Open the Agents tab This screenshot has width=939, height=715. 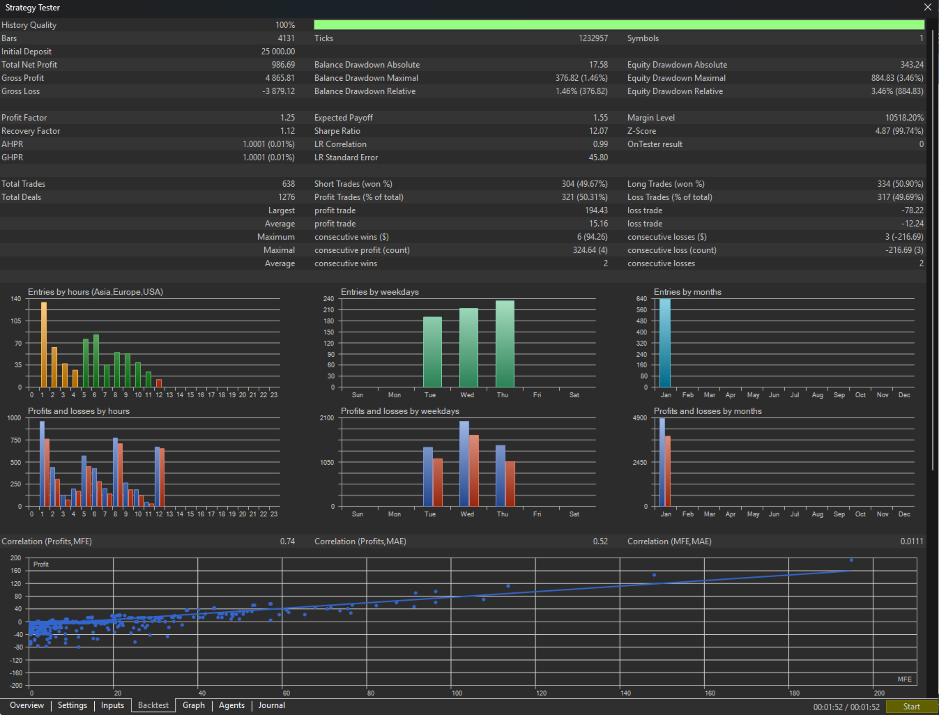pos(231,705)
